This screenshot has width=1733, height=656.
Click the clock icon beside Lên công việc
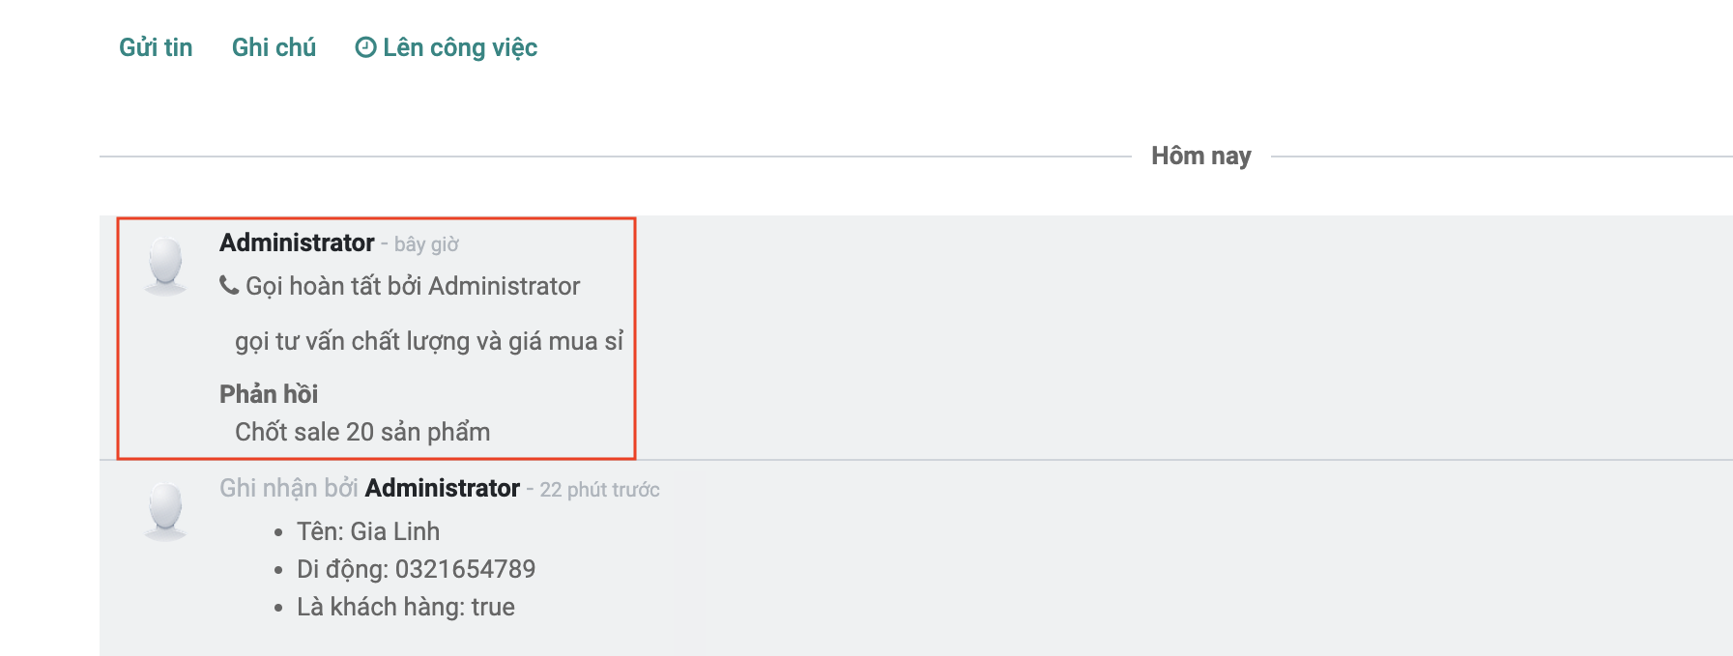[365, 47]
